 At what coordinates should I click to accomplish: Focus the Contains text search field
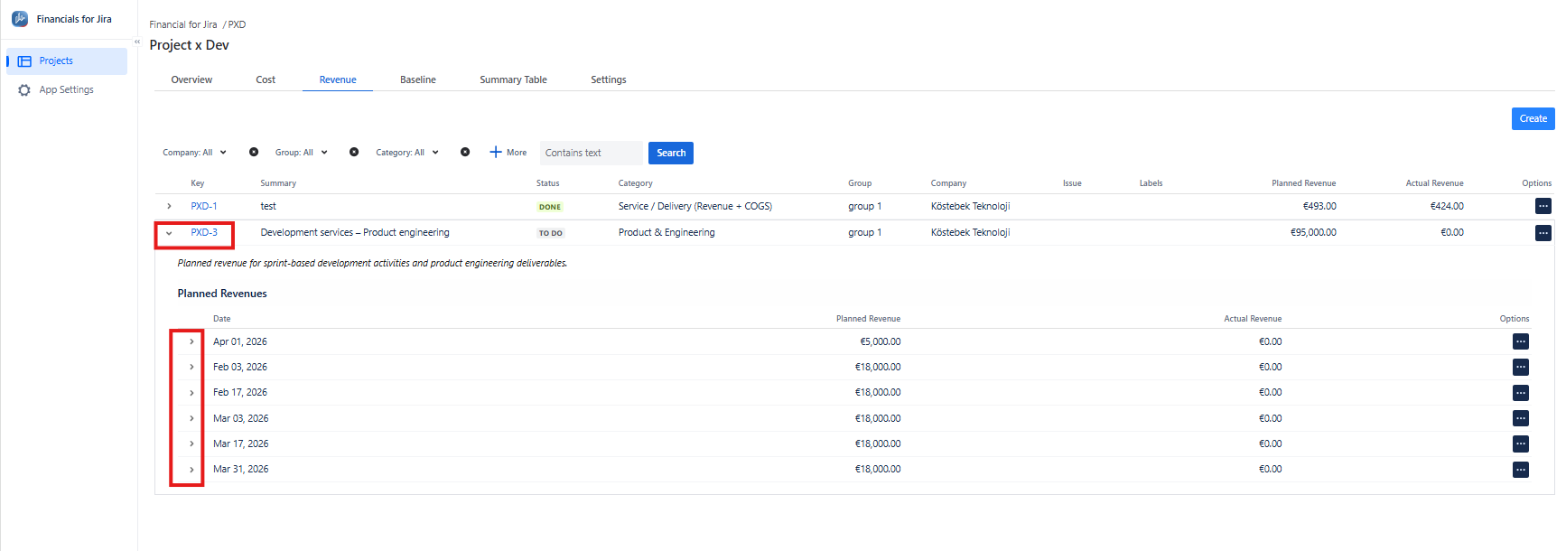coord(592,153)
